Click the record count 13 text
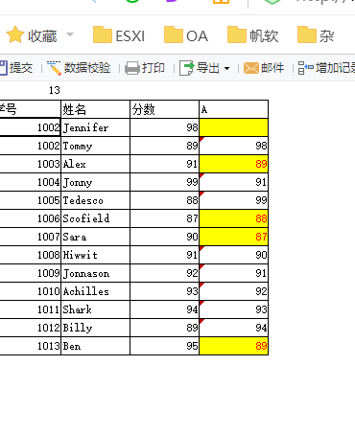Screen dimensions: 355x434 pos(55,90)
